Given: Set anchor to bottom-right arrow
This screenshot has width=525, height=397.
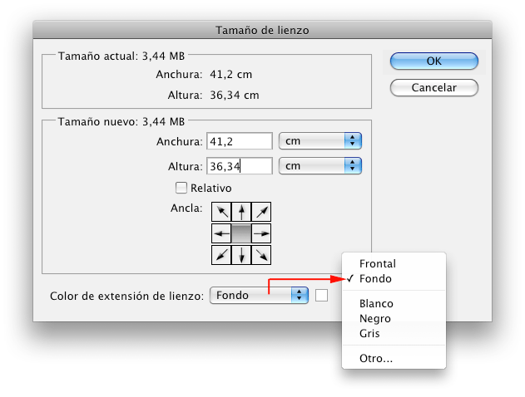Looking at the screenshot, I should 261,255.
